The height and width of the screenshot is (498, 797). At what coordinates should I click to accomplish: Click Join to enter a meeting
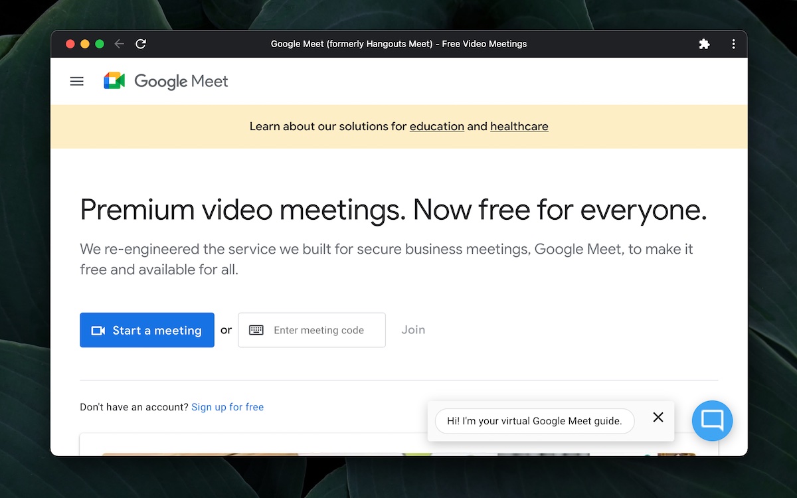coord(413,329)
